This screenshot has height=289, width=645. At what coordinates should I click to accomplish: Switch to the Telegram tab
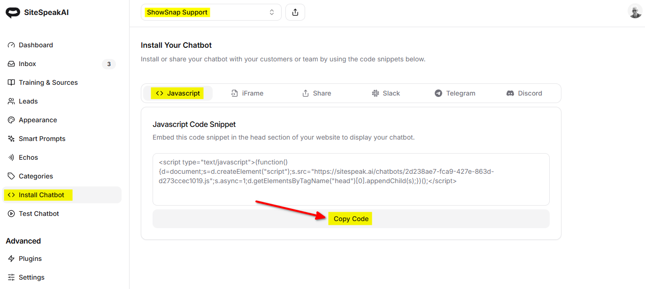[x=455, y=93]
